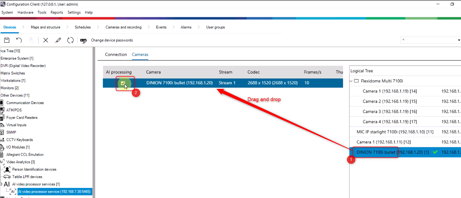
Task: Select the ATM/POS device icon
Action: point(2,110)
